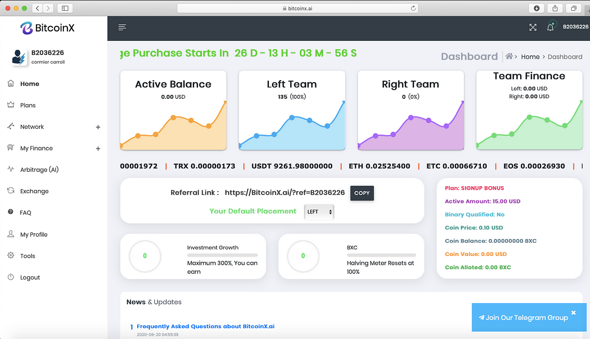Click Safari forward navigation arrow
The height and width of the screenshot is (339, 590).
[x=49, y=8]
